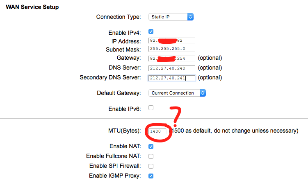Viewport: 308px width, 185px height.
Task: Click the MTU(Bytes) label
Action: click(x=122, y=131)
